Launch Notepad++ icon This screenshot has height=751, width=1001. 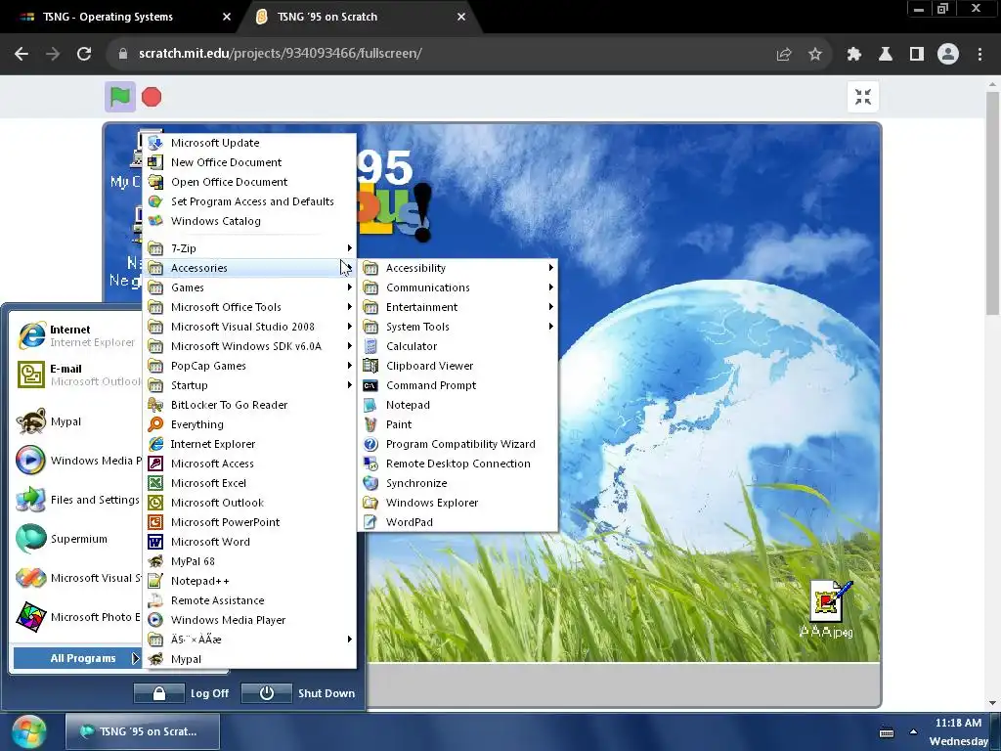coord(155,581)
